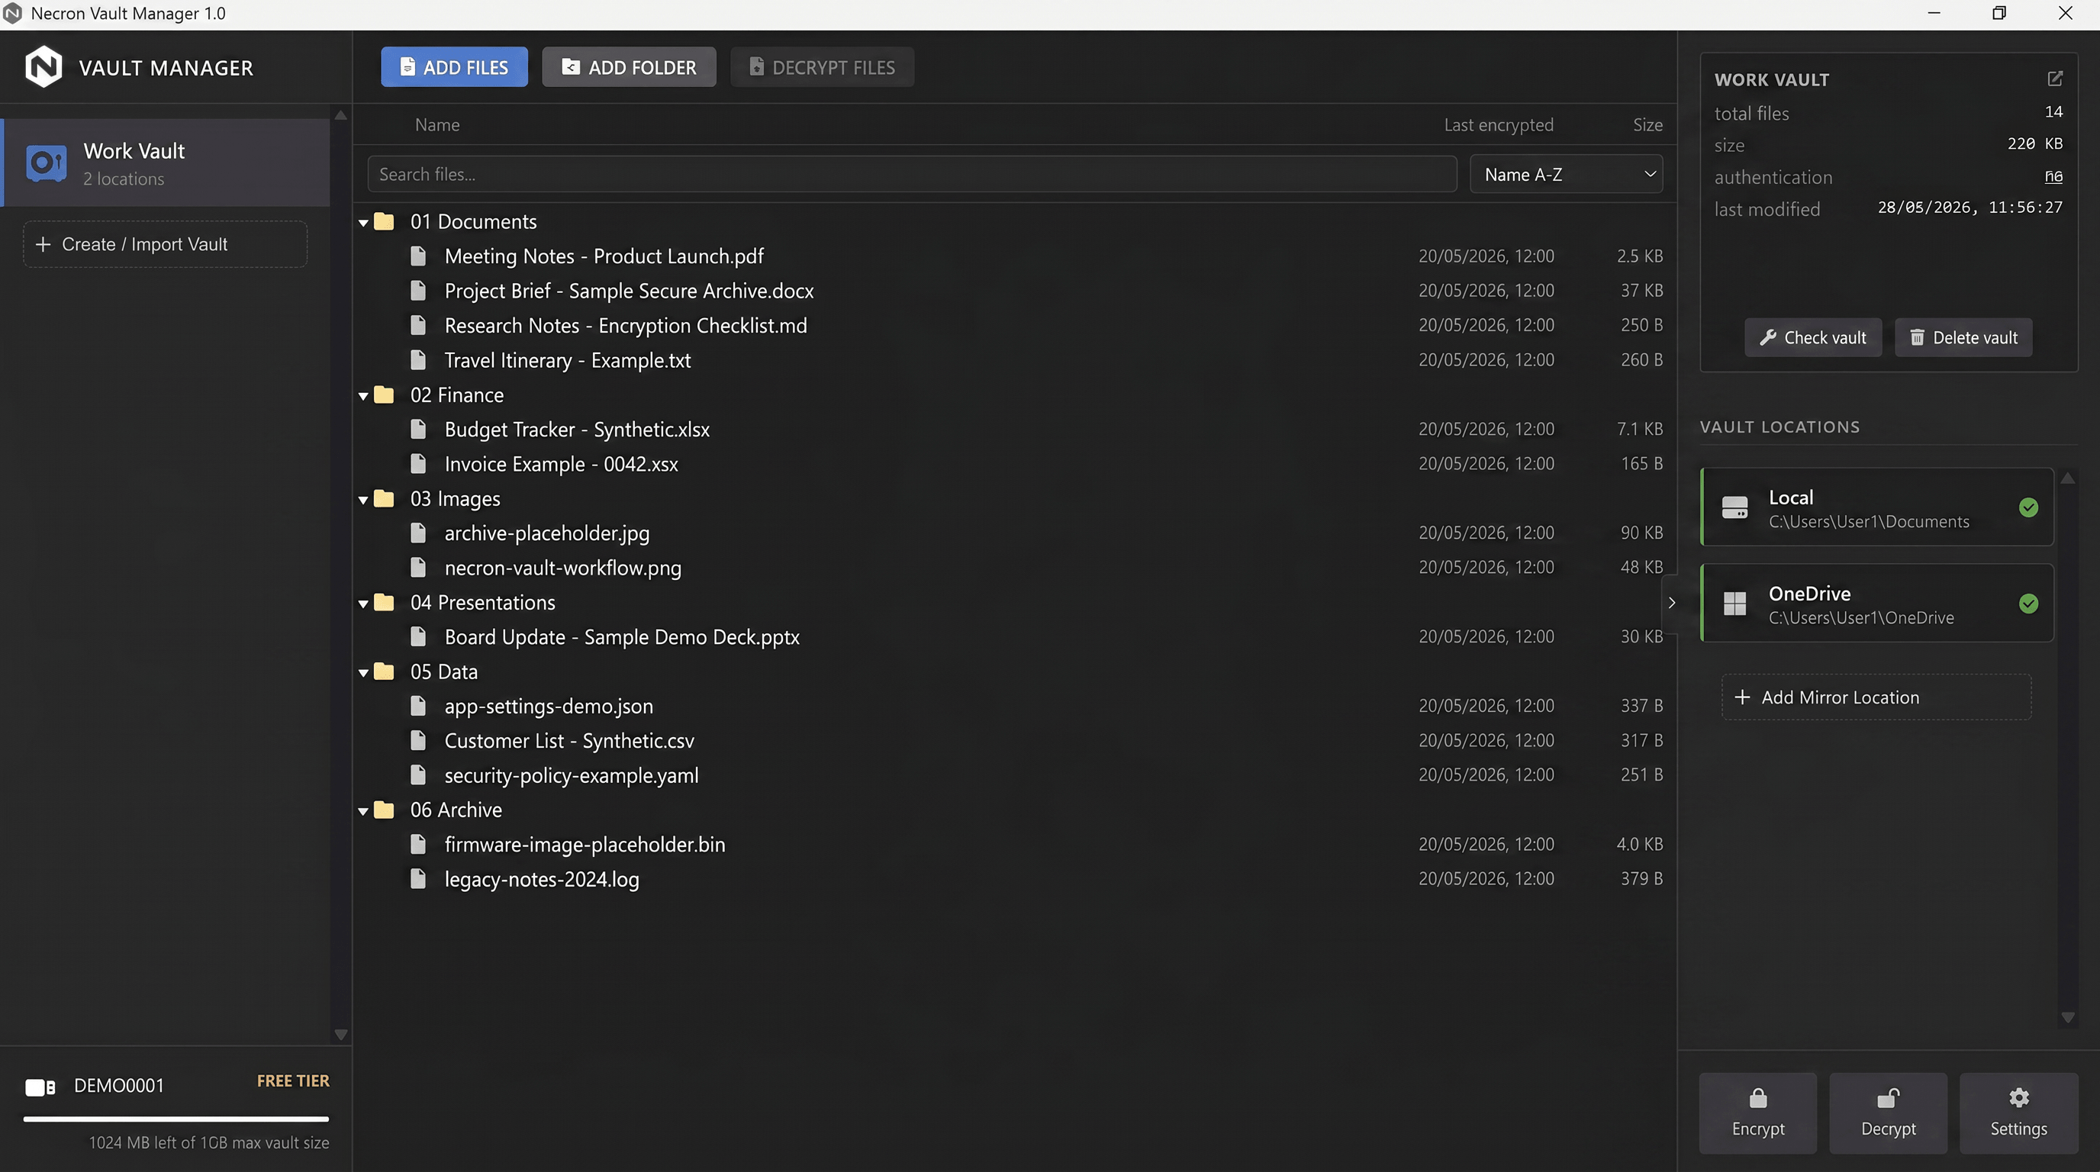Screen dimensions: 2100x1172
Task: Click the Size column header
Action: [x=1647, y=124]
